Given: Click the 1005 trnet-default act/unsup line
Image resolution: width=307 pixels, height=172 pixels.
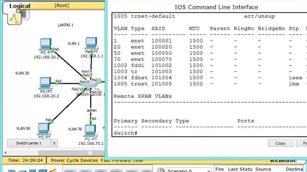Looking at the screenshot, I should [194, 16].
